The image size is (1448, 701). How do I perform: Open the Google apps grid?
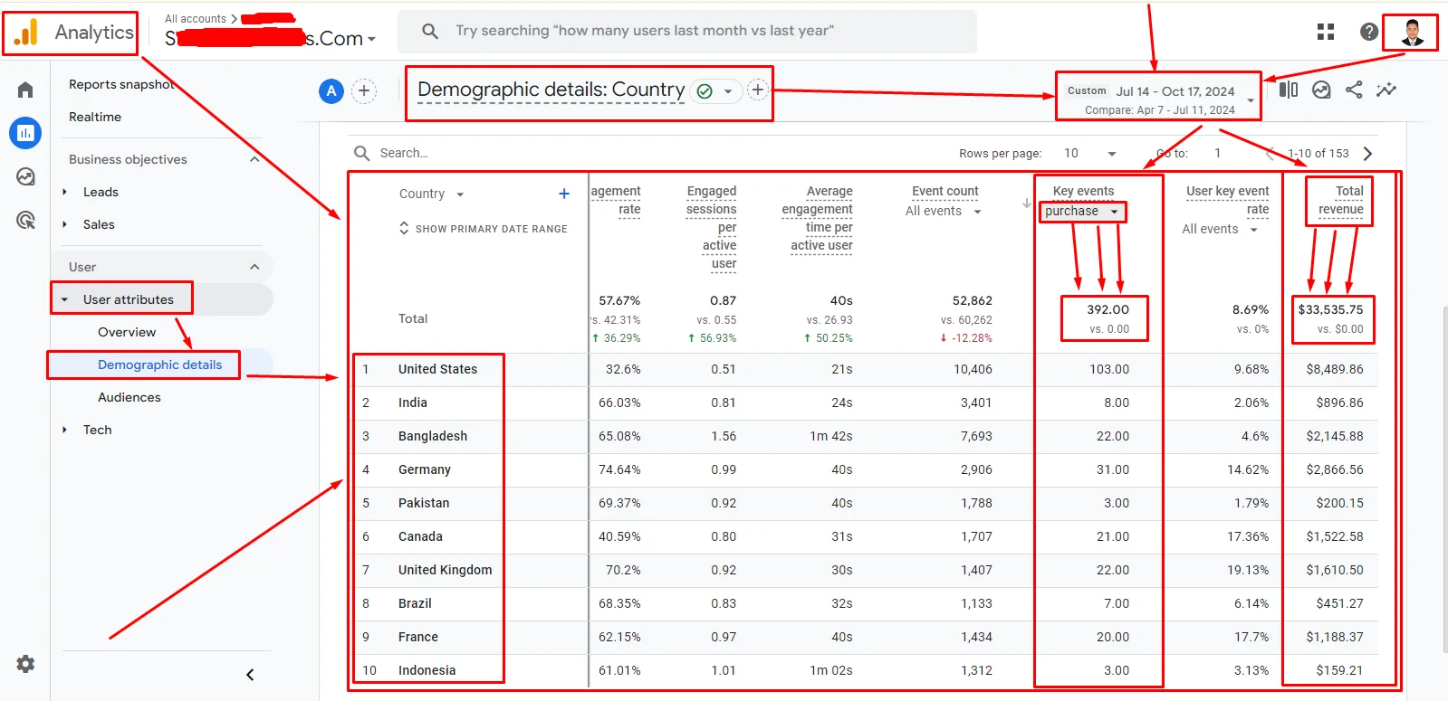(1326, 33)
